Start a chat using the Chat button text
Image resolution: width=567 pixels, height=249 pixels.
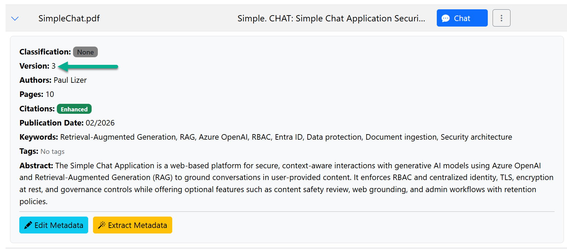462,19
